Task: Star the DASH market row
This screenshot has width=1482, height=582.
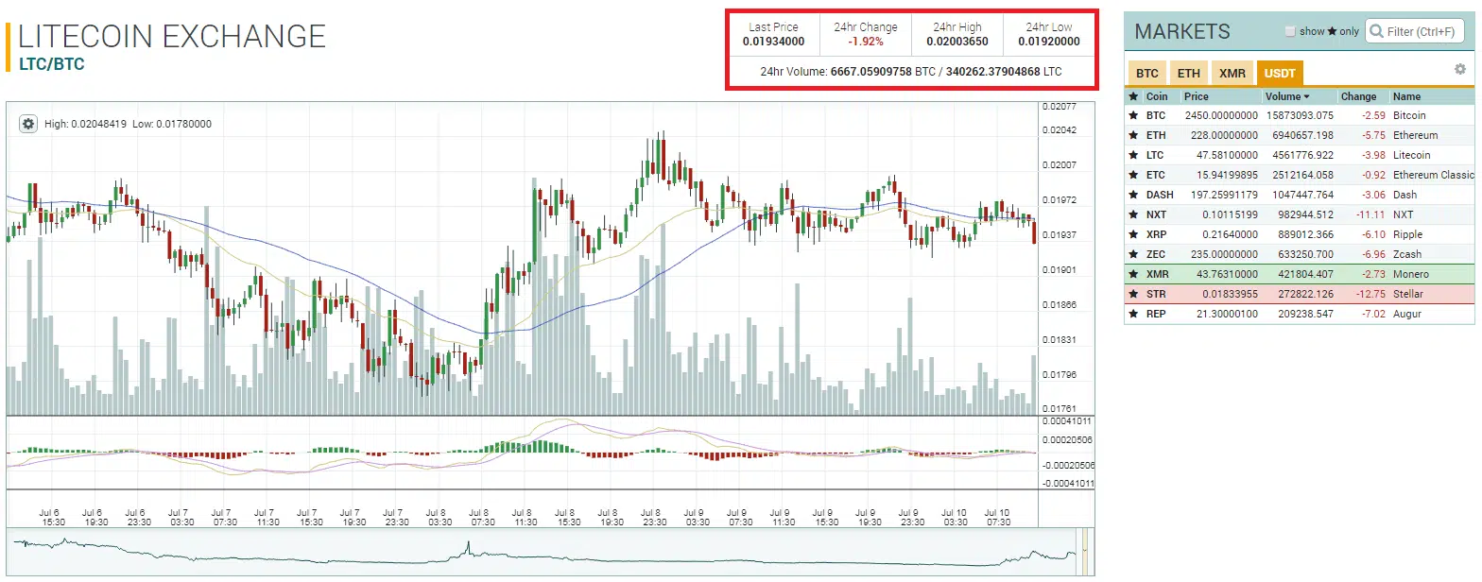Action: pyautogui.click(x=1133, y=195)
